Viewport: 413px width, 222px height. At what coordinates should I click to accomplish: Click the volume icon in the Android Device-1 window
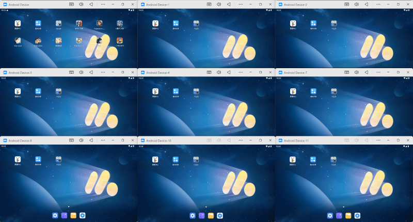219,5
